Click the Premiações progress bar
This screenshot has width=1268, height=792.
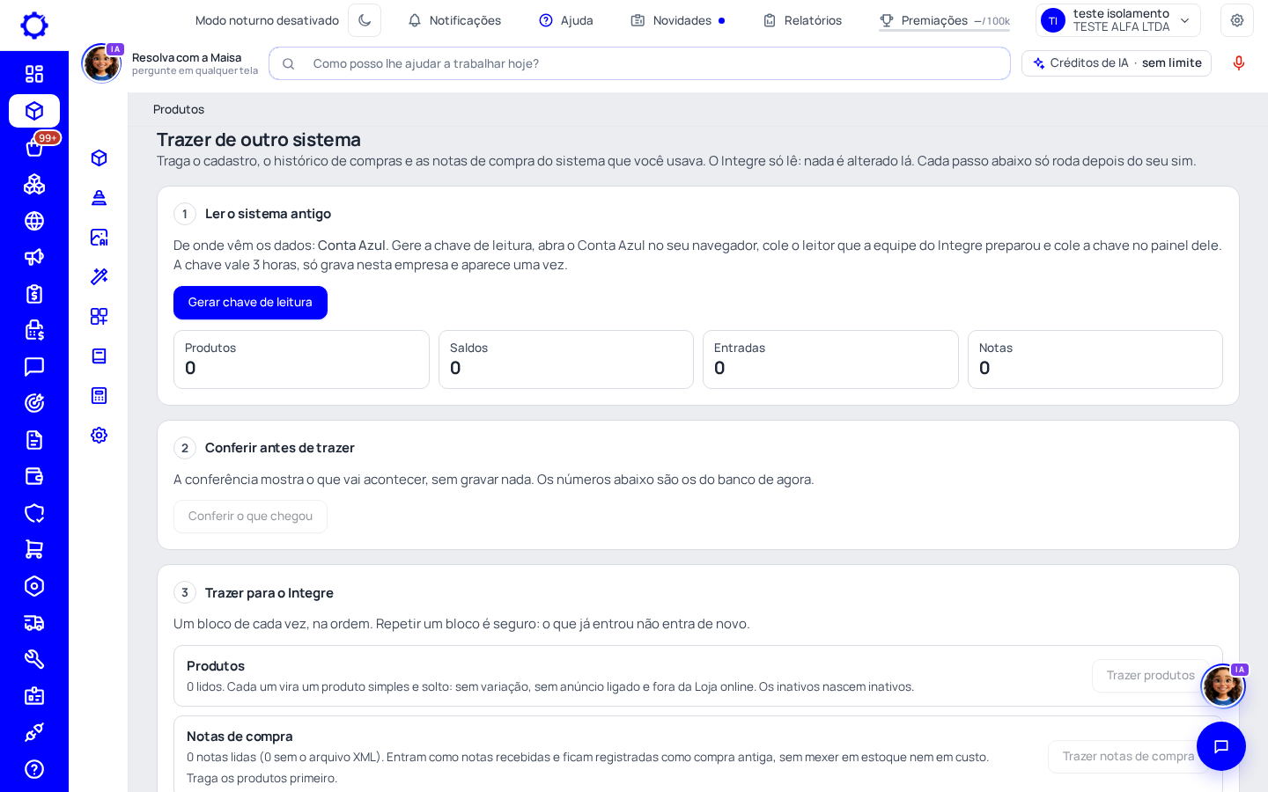pos(944,31)
